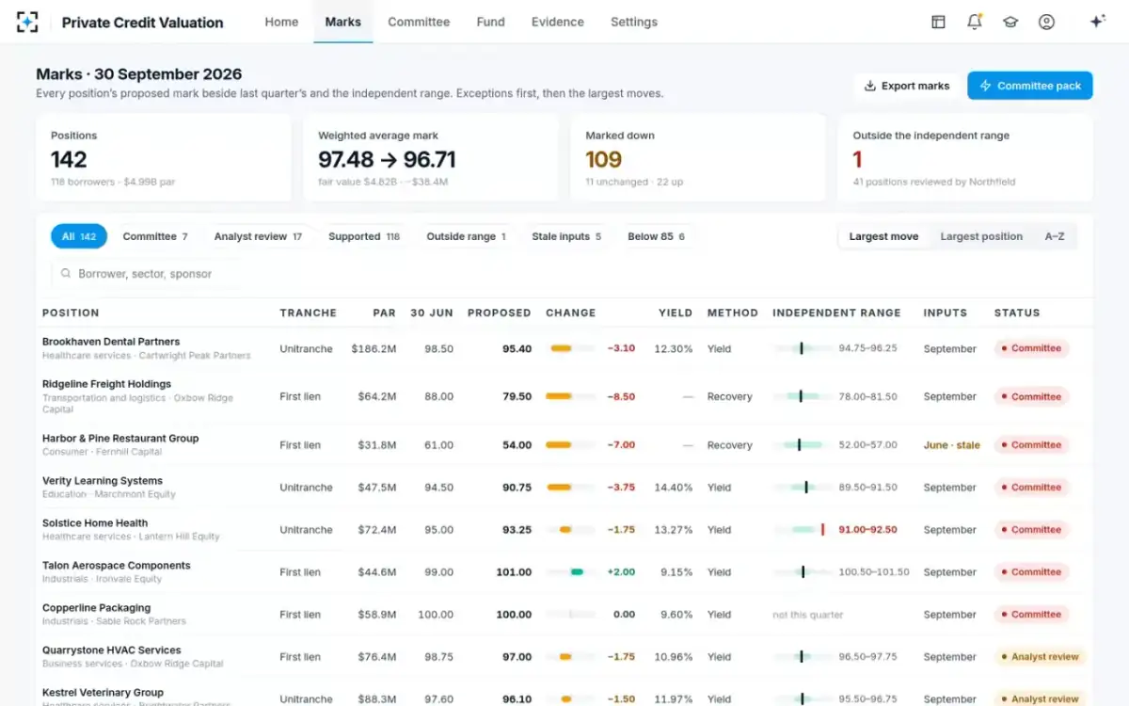The height and width of the screenshot is (706, 1129).
Task: Sort by Largest move
Action: (x=883, y=236)
